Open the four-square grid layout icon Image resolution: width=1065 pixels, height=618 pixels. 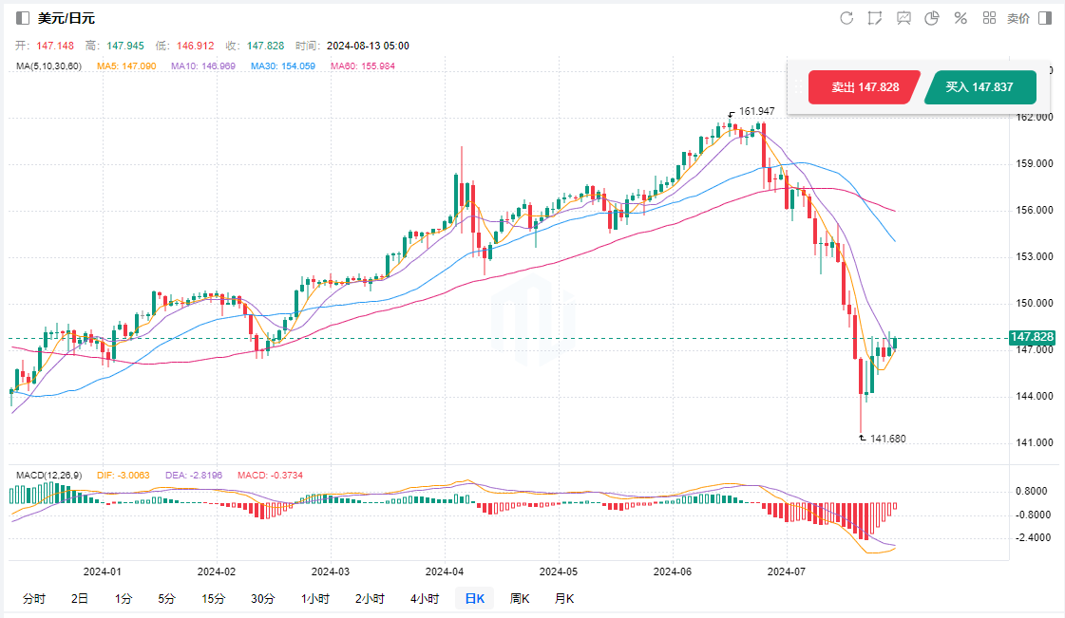[x=989, y=18]
